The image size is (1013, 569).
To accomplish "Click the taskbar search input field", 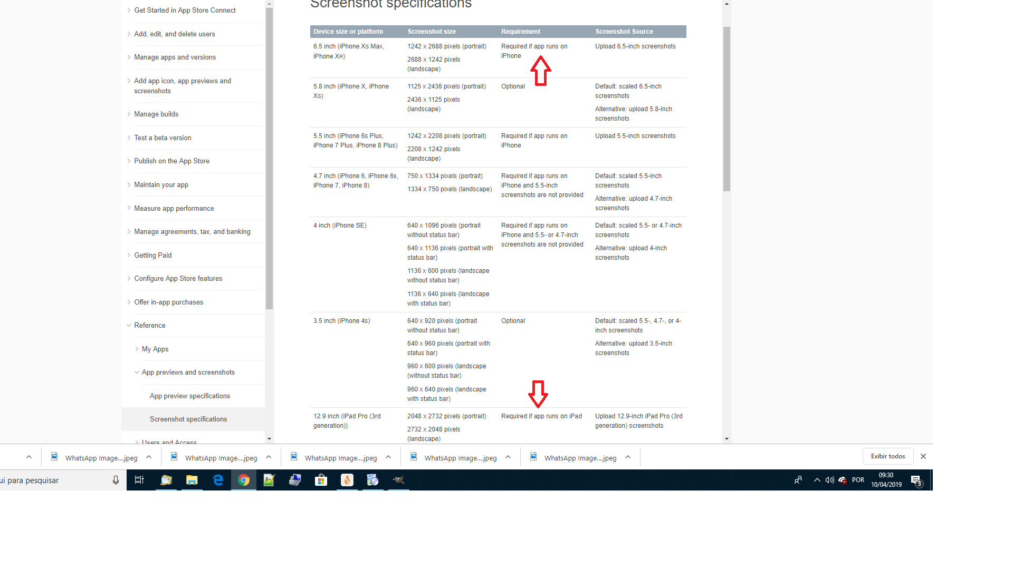I will pyautogui.click(x=53, y=480).
